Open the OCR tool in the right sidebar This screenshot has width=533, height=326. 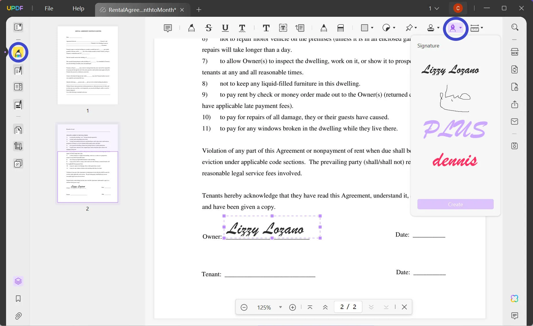click(x=515, y=52)
